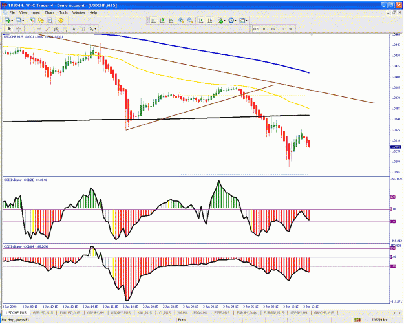Open the Templates toolbar button

pos(242,20)
